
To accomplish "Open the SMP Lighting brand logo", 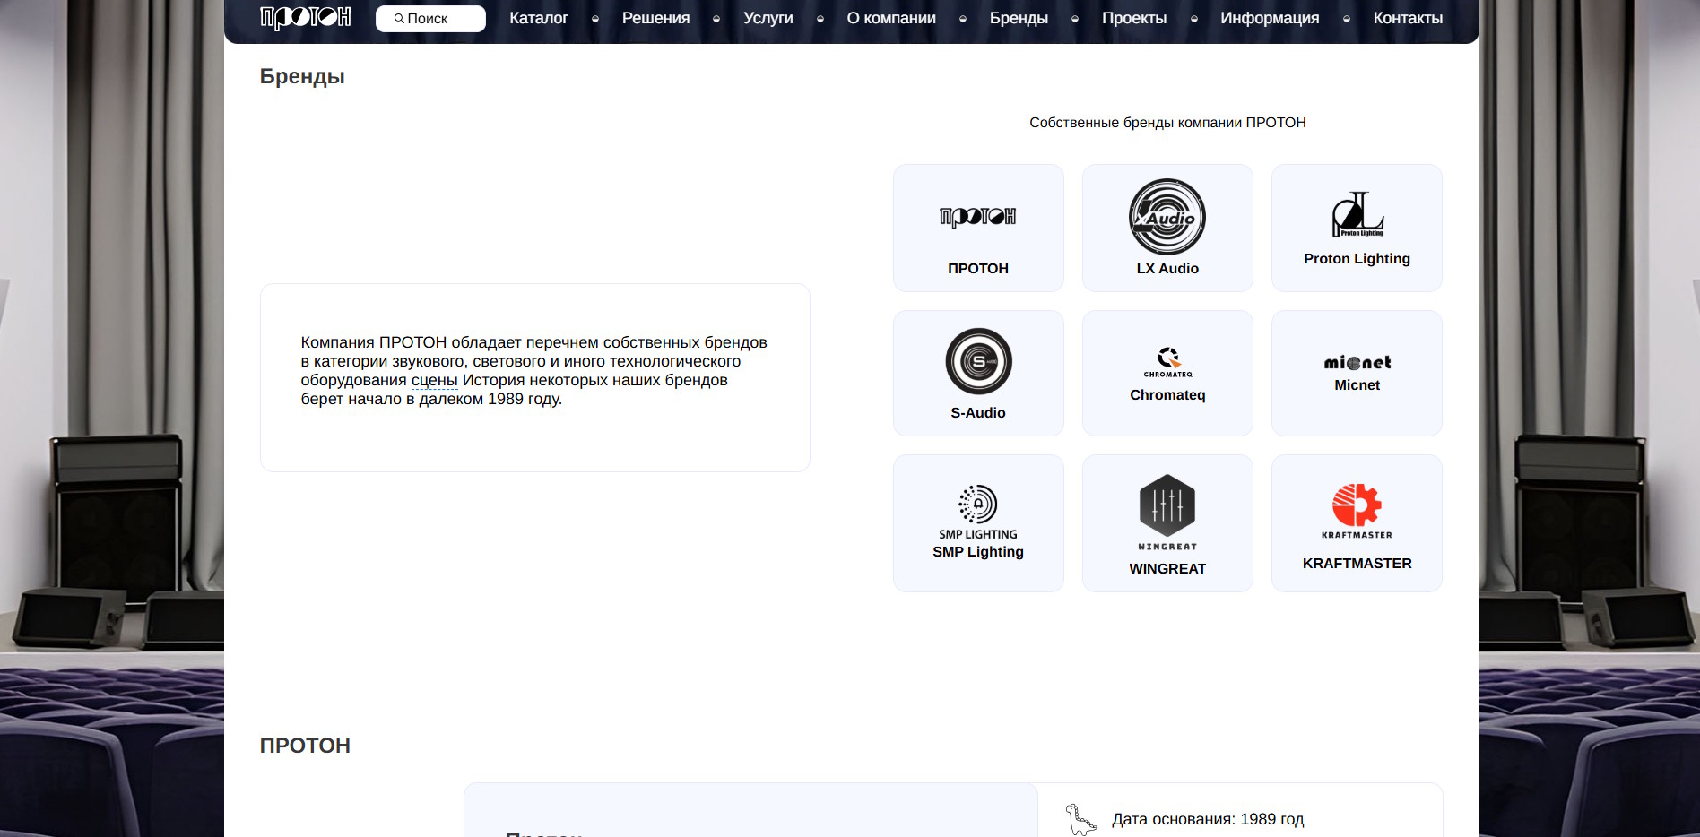I will (x=978, y=513).
